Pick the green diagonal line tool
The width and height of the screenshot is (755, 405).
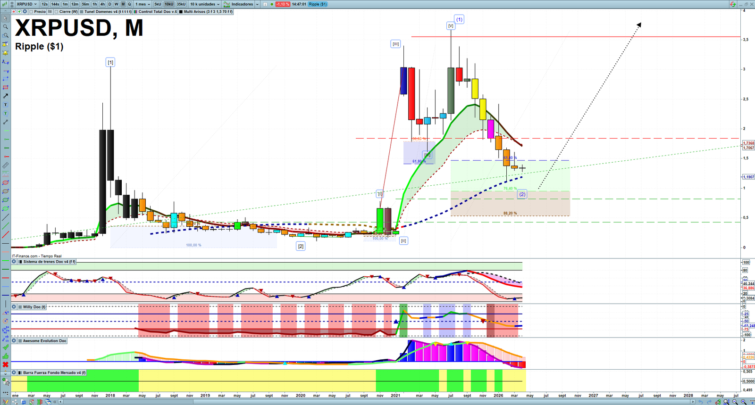pos(5,226)
